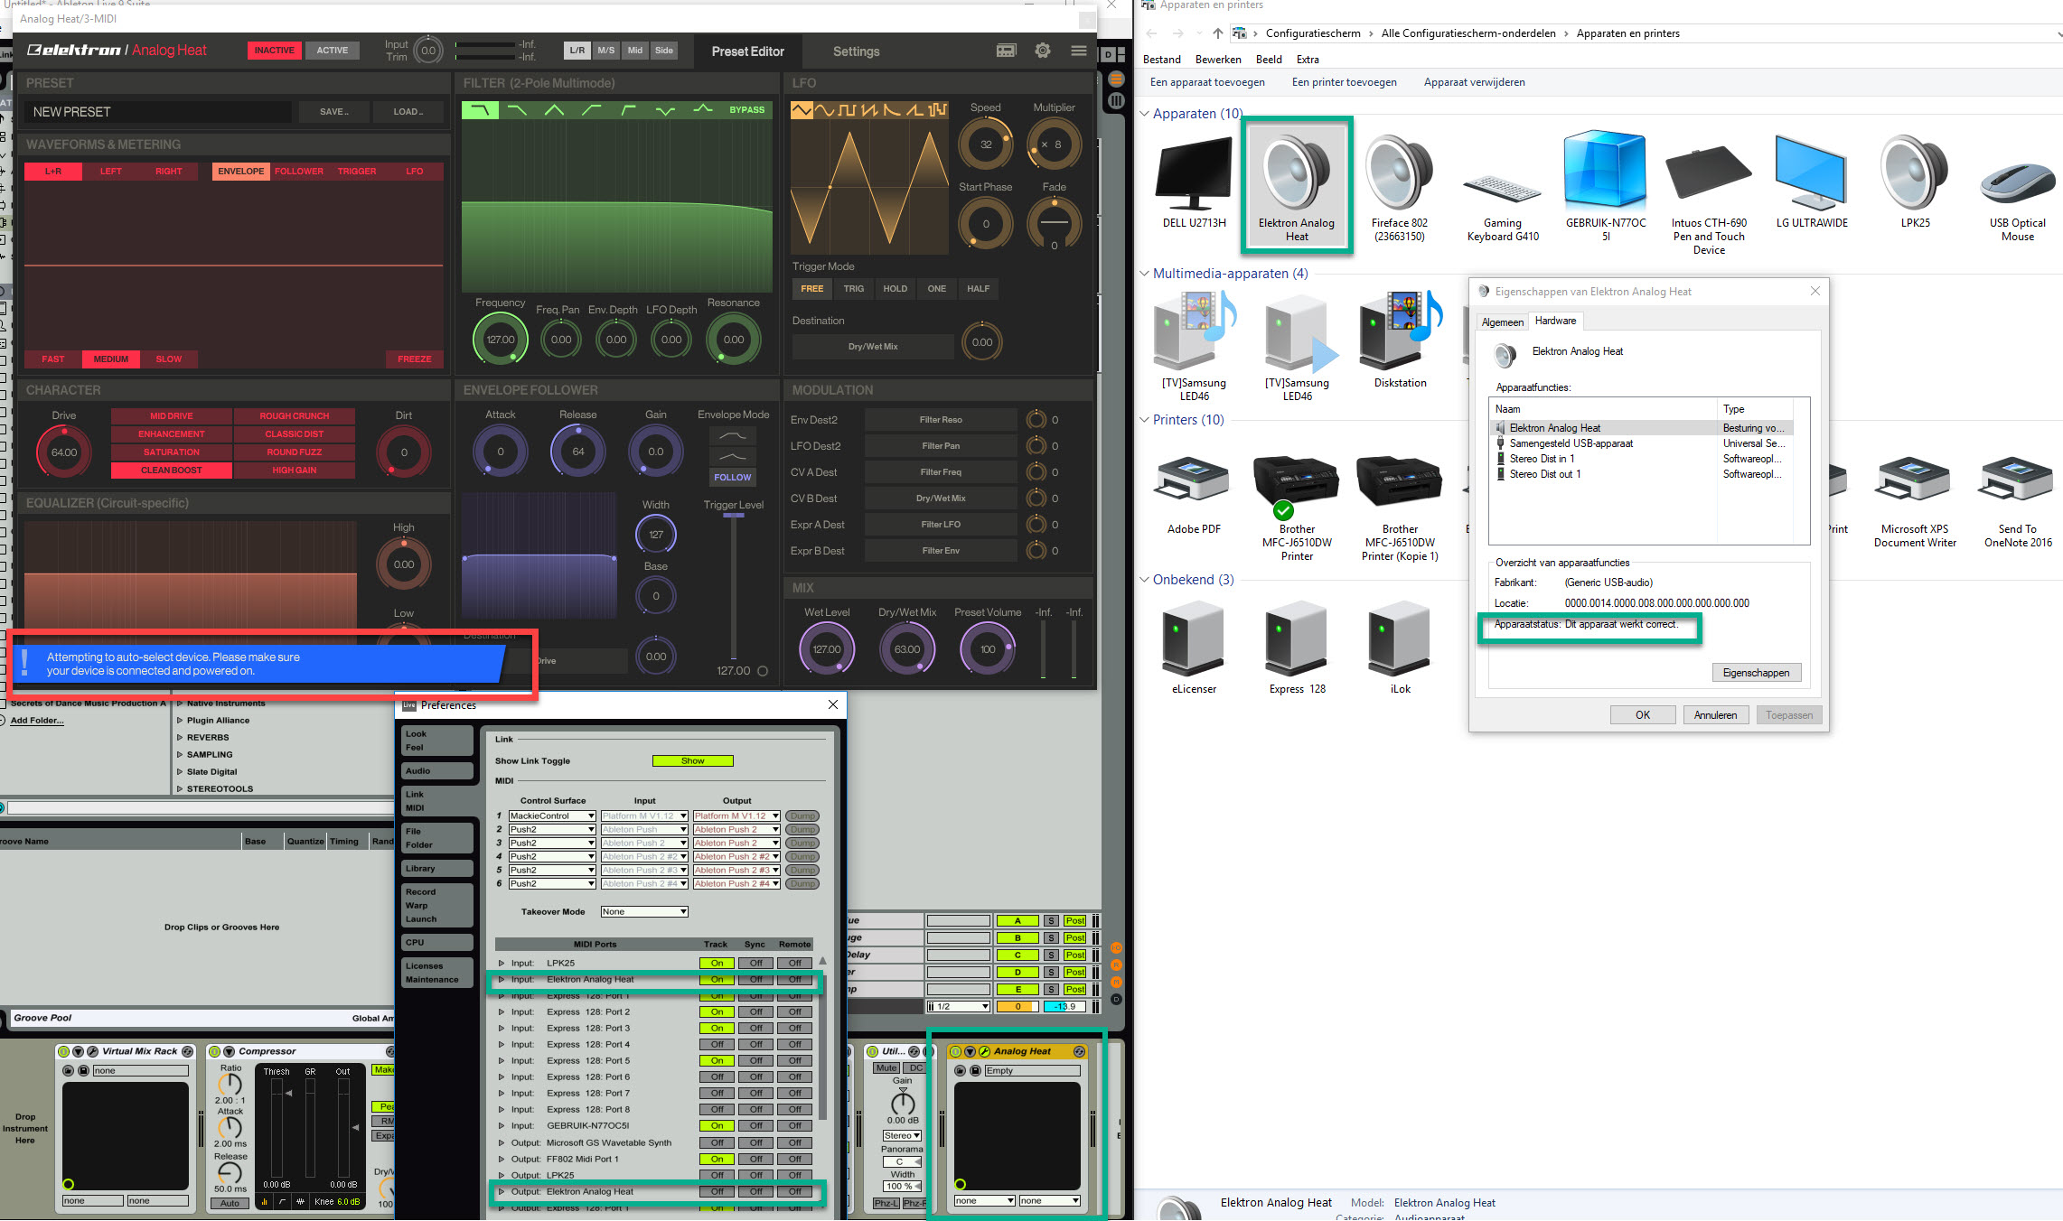This screenshot has width=2063, height=1221.
Task: Select the random stepped LFO waveform
Action: coord(938,110)
